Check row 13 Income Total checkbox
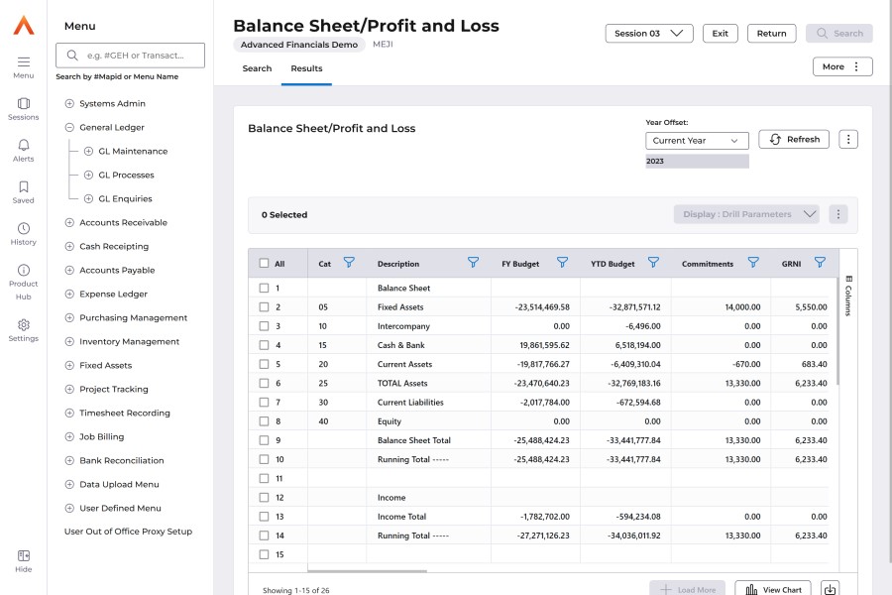892x595 pixels. [264, 517]
